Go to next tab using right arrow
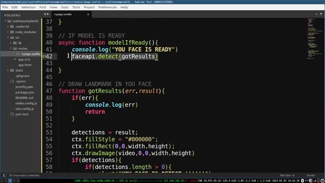Image resolution: width=325 pixels, height=183 pixels. (x=48, y=14)
